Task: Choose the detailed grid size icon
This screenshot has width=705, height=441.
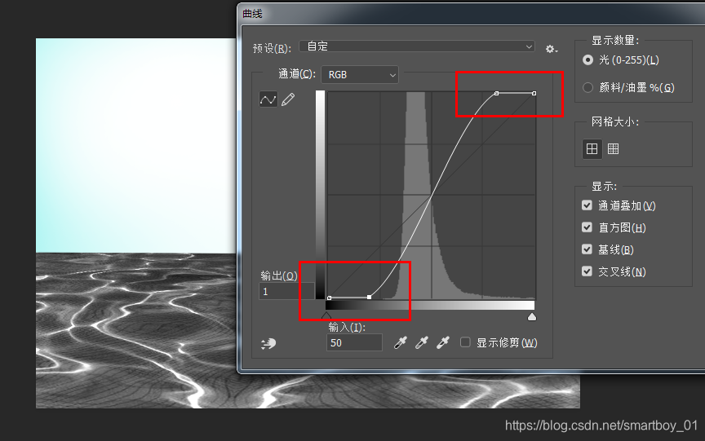Action: pyautogui.click(x=614, y=148)
